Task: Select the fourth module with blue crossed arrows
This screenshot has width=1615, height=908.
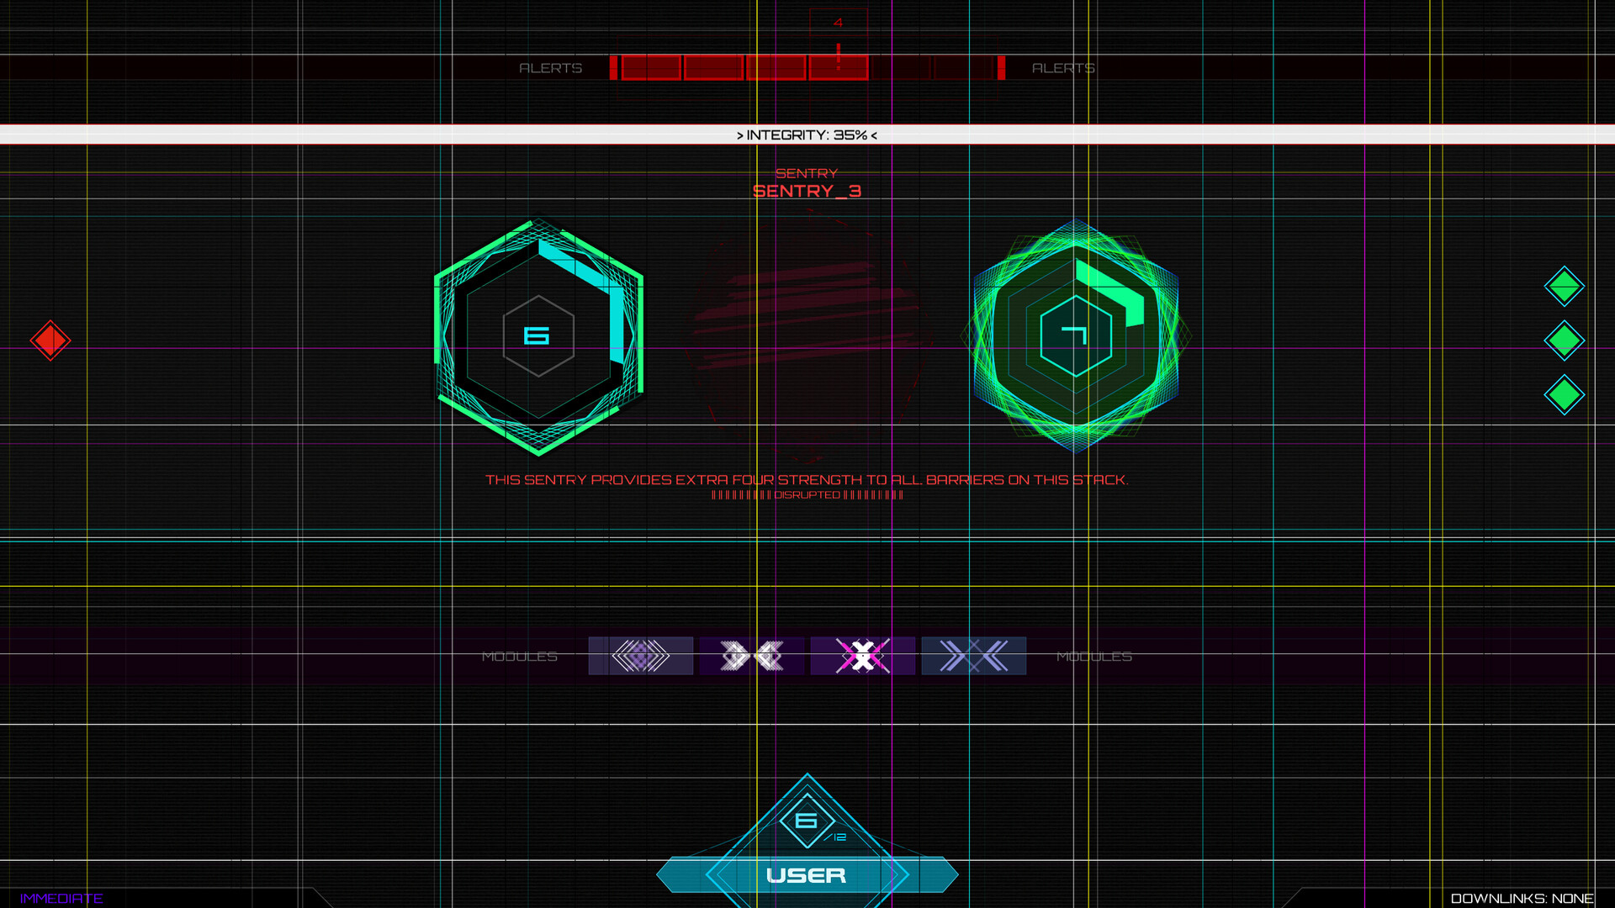Action: click(973, 656)
